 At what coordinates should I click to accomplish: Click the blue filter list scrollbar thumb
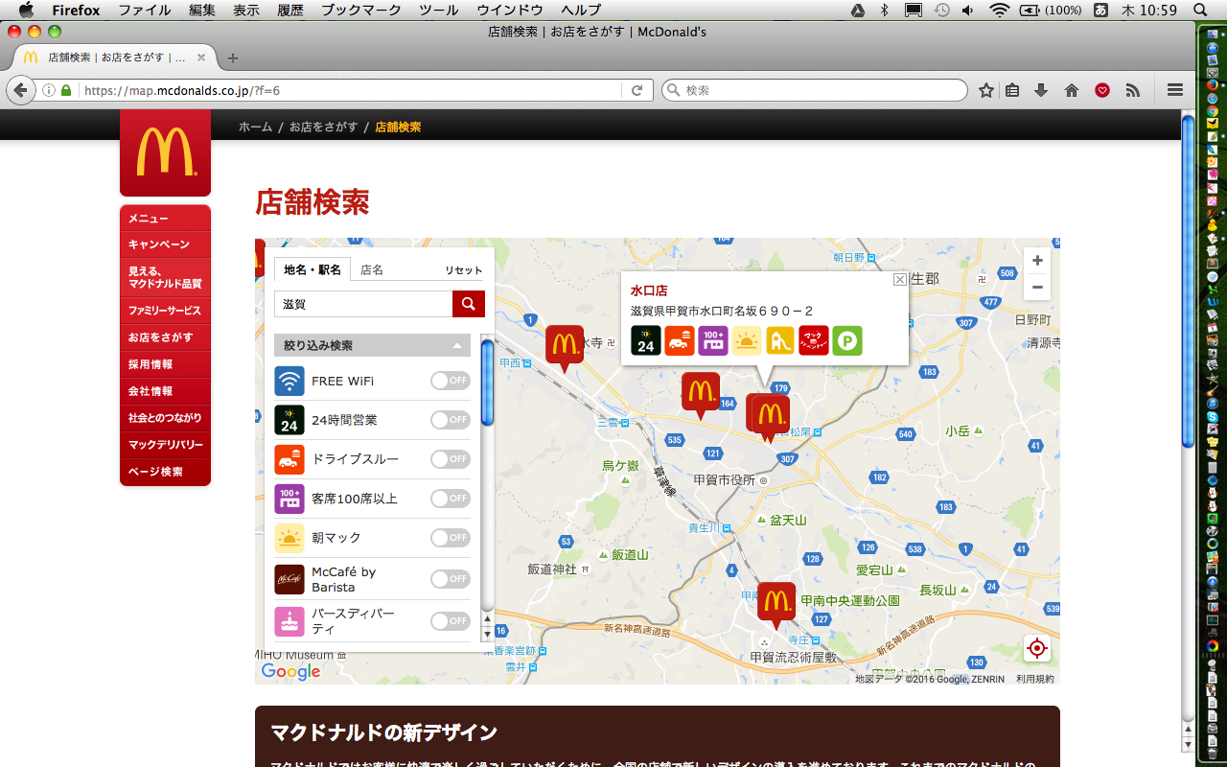click(x=487, y=383)
